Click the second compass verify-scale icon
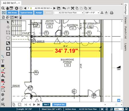This screenshot has width=129, height=111. (x=106, y=13)
